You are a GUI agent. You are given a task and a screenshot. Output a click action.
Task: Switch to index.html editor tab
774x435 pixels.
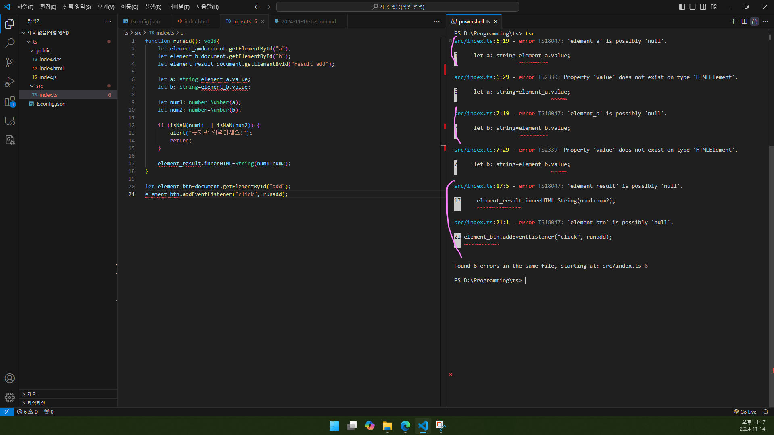[196, 21]
